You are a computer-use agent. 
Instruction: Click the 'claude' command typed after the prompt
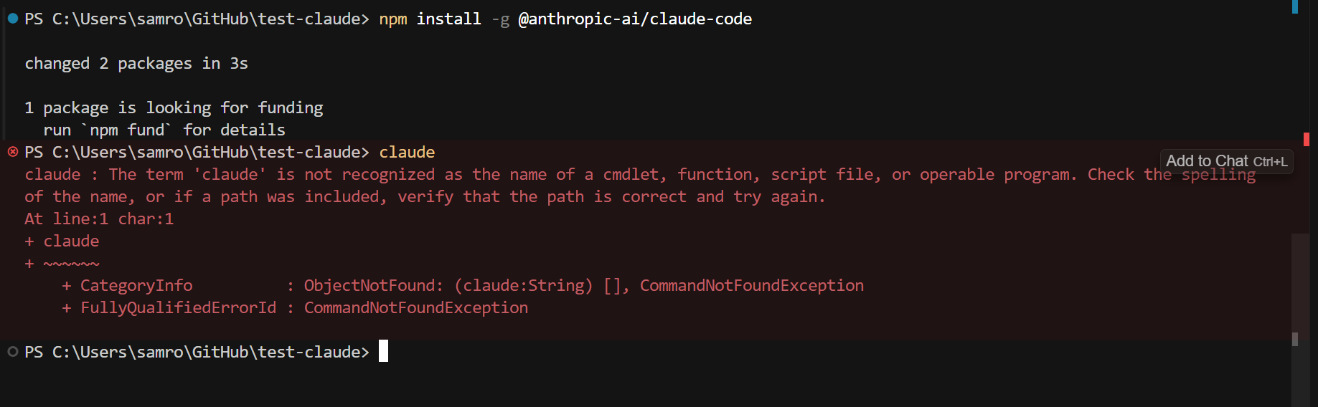click(x=407, y=153)
